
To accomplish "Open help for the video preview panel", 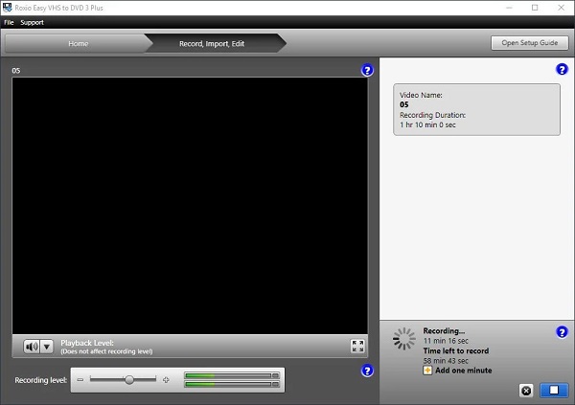I will coord(367,70).
